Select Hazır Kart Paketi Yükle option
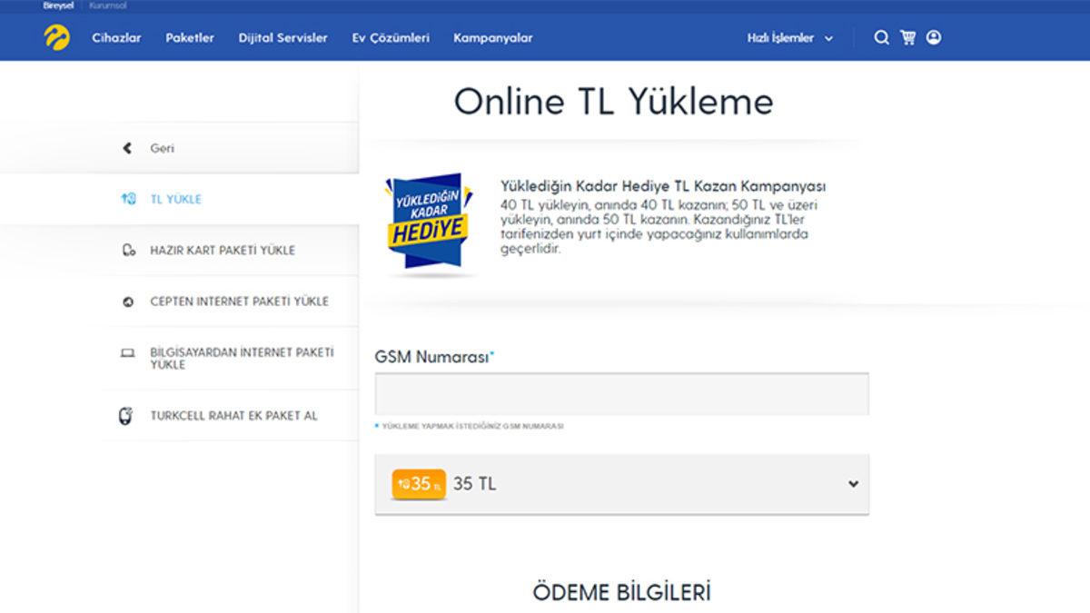This screenshot has height=613, width=1090. [x=223, y=250]
